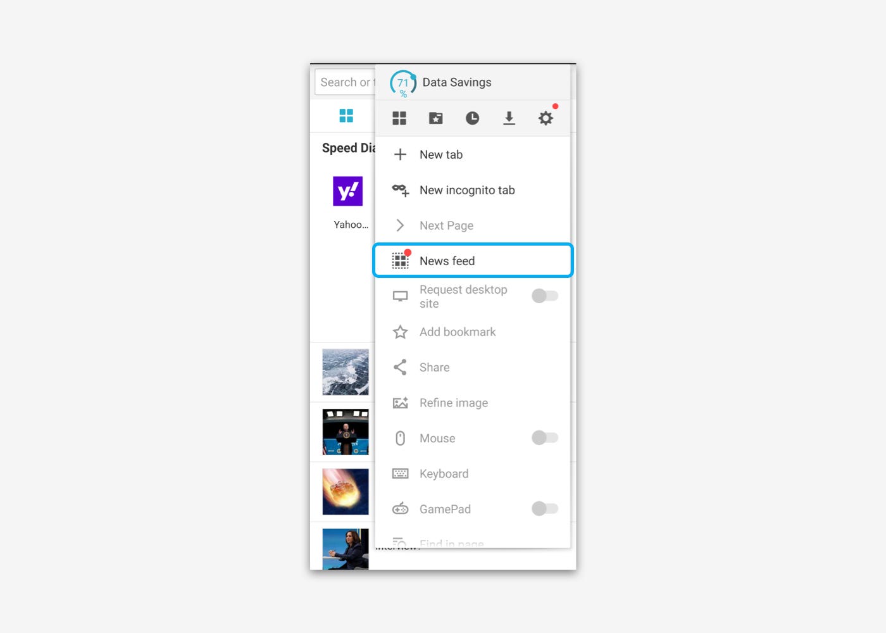Choose Add bookmark in the menu

pos(473,332)
